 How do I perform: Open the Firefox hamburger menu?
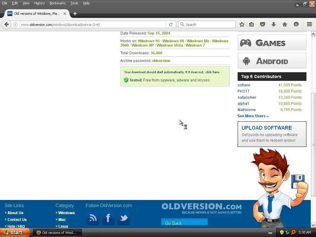(310, 24)
